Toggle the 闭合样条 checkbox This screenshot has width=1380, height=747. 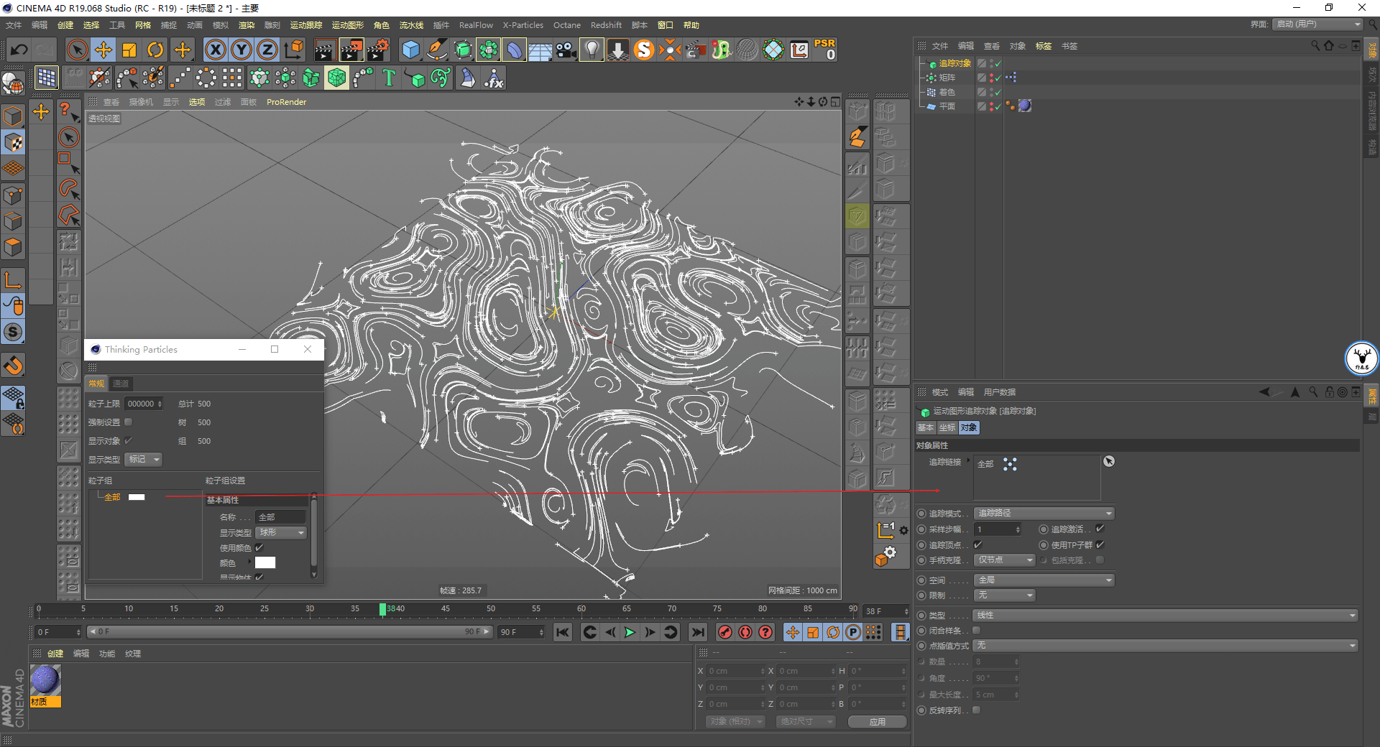coord(977,631)
